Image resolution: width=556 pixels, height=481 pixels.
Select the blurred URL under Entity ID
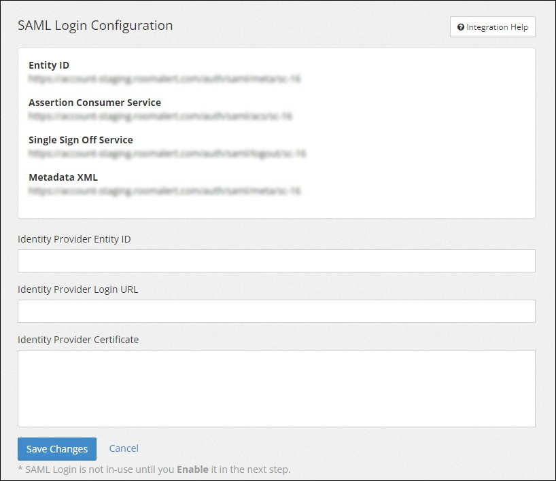pos(164,79)
